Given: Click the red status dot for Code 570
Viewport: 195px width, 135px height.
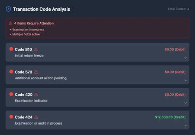Looking at the screenshot, I should pos(11,72).
